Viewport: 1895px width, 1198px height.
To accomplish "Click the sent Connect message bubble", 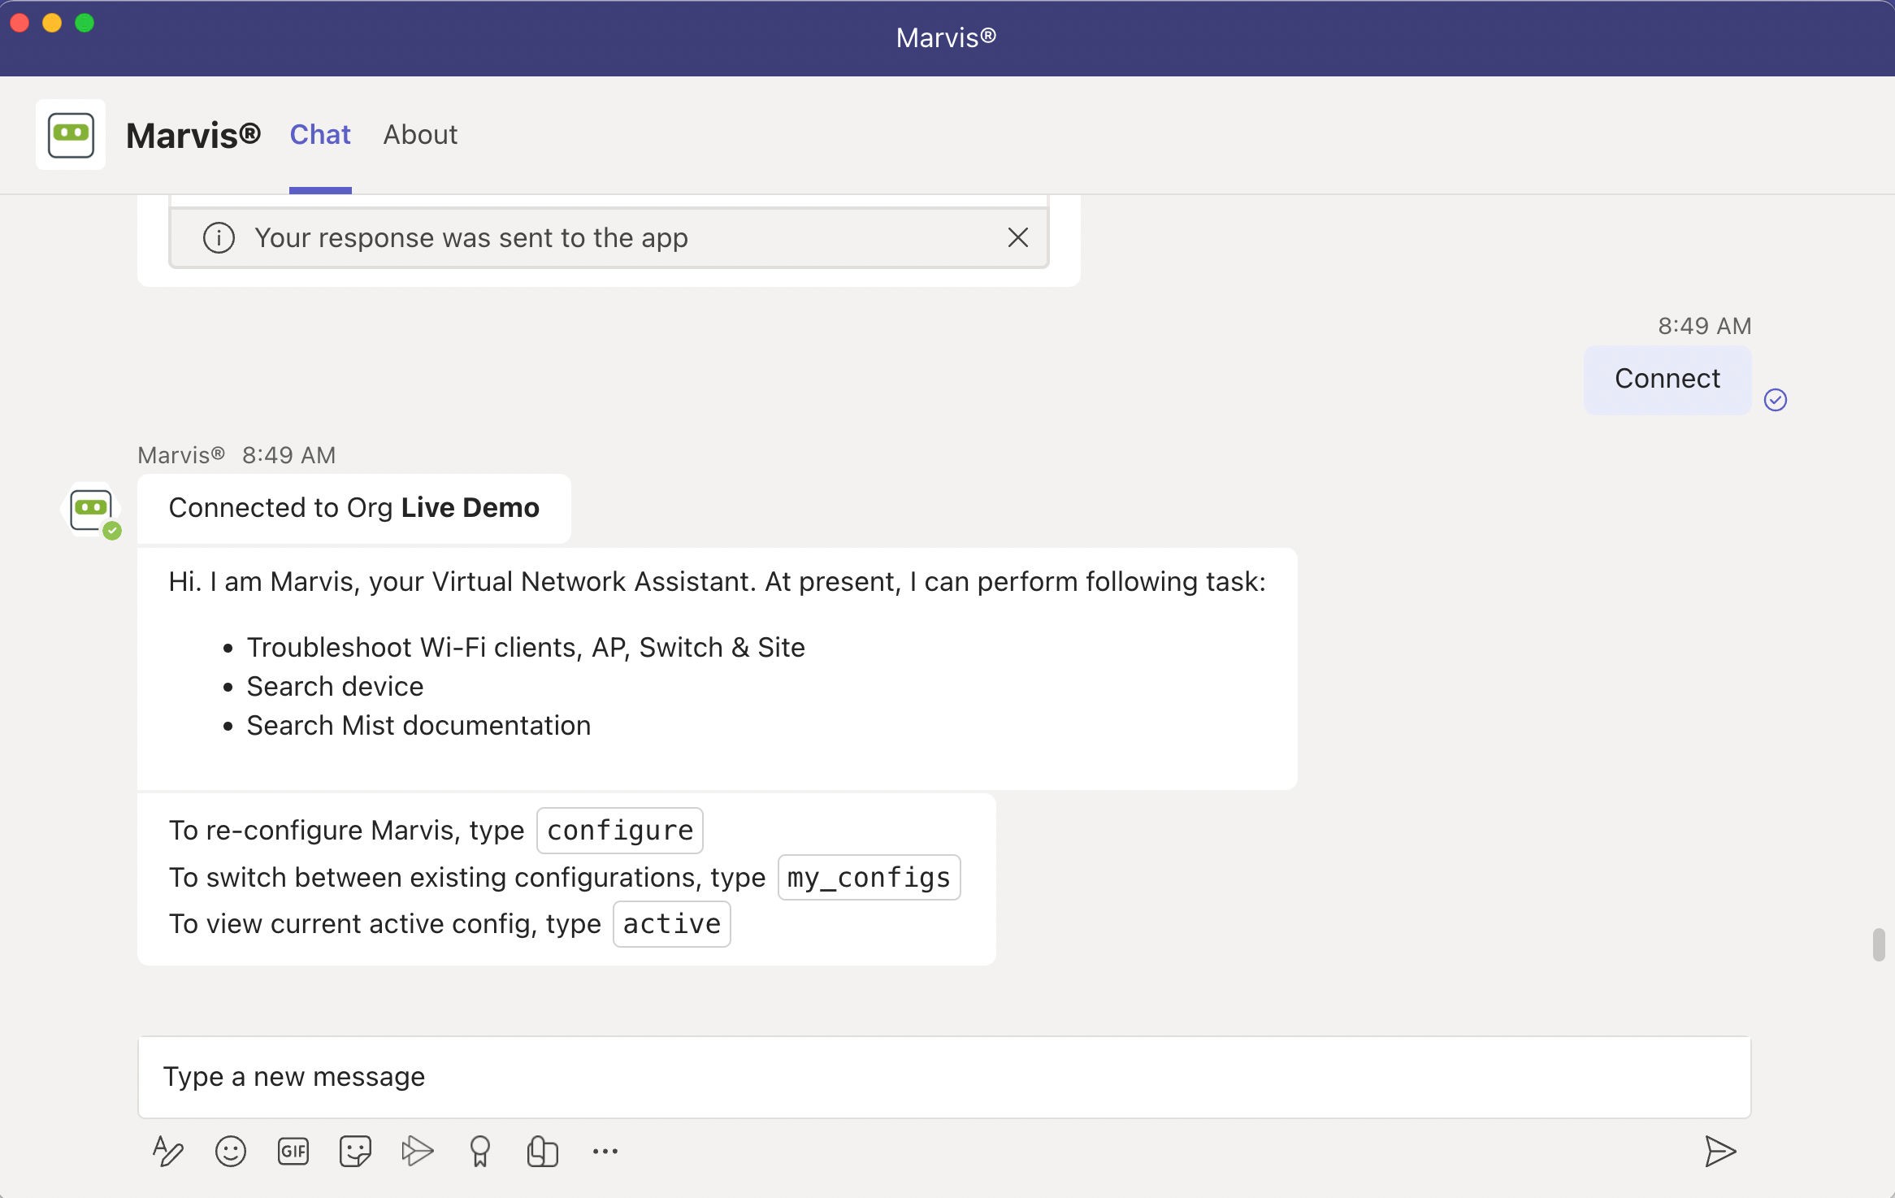I will (x=1667, y=380).
